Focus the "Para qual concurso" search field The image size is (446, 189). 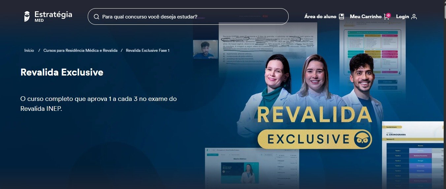191,16
